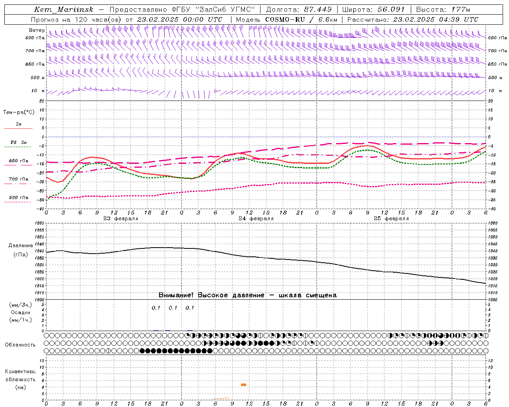
Task: Click the '(мм/1ч.)' precipitation unit label
Action: [21, 320]
